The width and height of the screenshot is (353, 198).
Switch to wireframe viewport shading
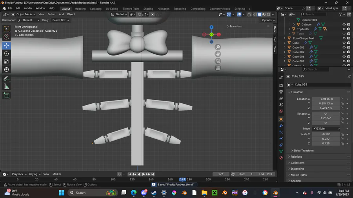pyautogui.click(x=255, y=14)
